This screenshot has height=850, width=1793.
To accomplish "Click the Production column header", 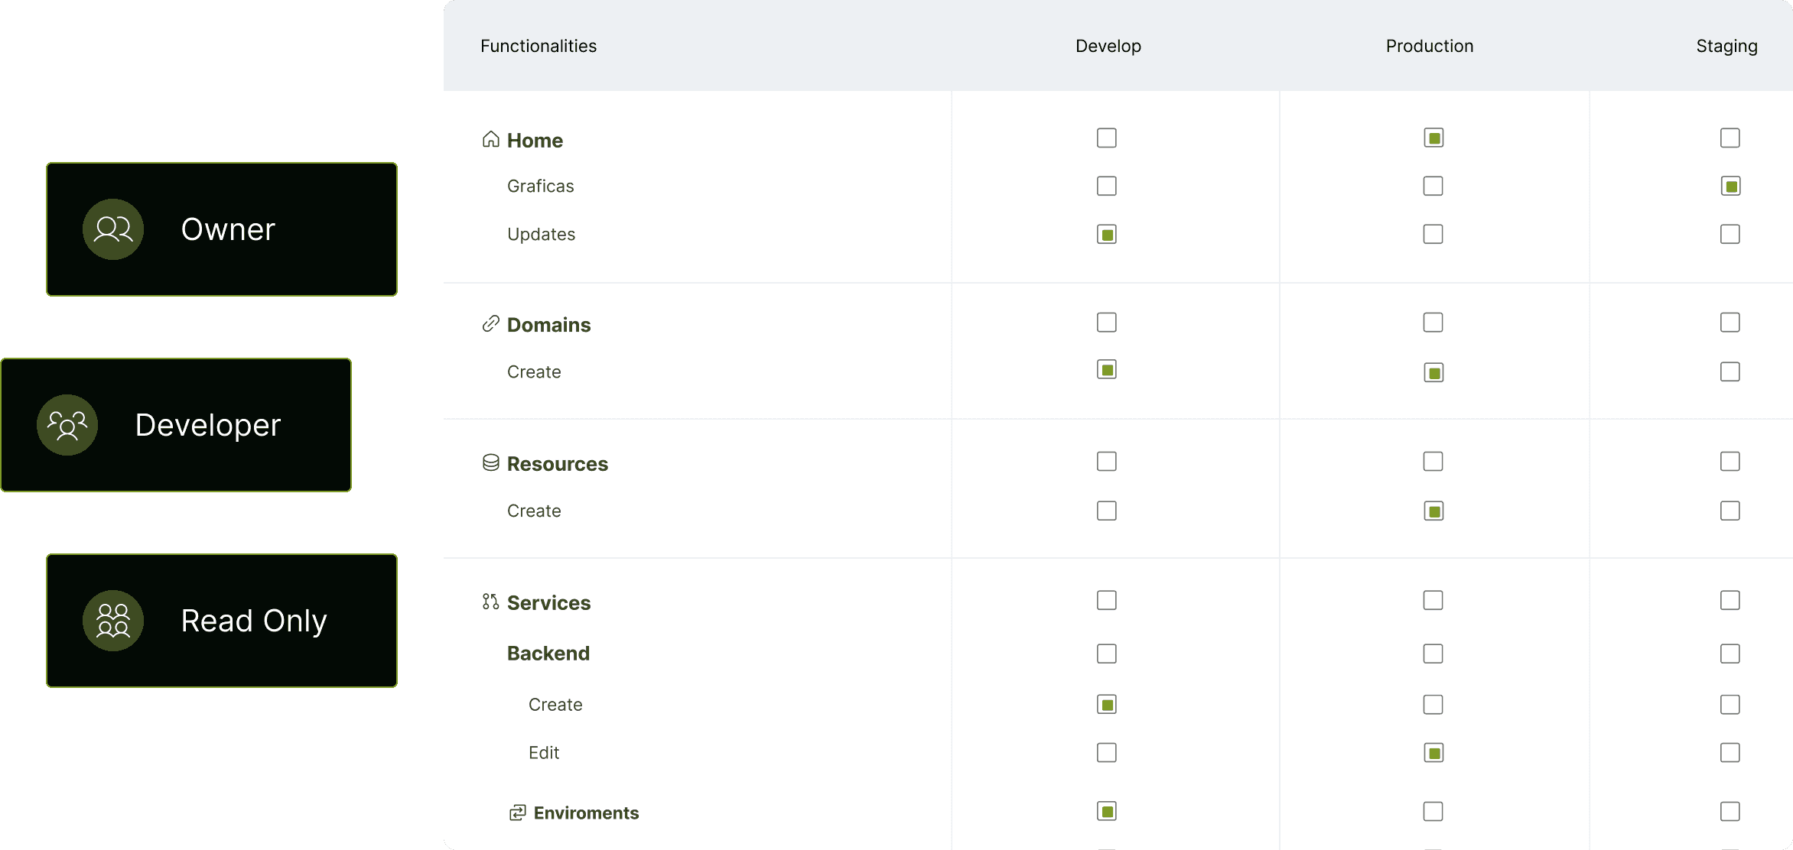I will (x=1429, y=45).
